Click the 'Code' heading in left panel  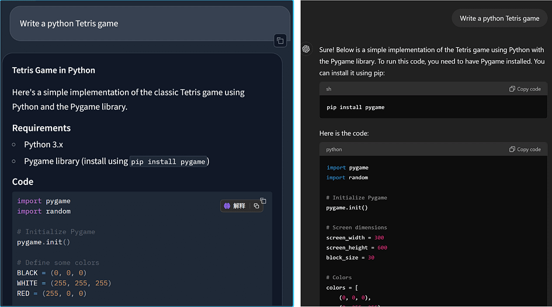click(x=23, y=182)
